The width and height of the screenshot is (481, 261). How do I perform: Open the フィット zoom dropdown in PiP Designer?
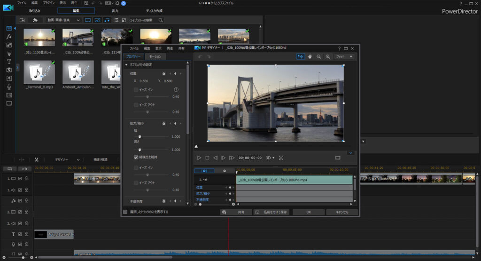coord(345,56)
